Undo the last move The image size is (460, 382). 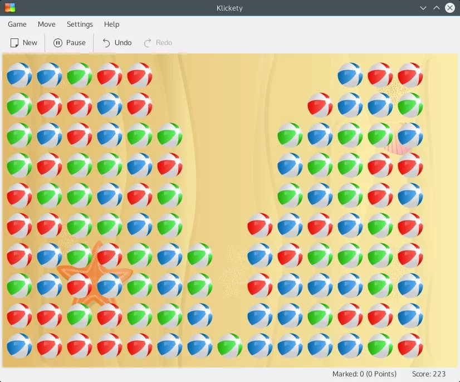pyautogui.click(x=117, y=43)
